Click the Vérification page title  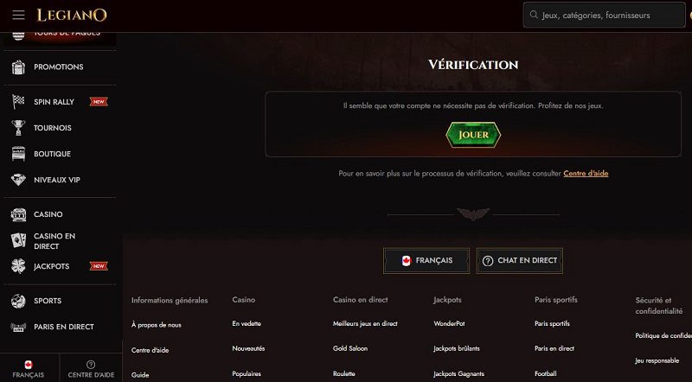pos(473,65)
